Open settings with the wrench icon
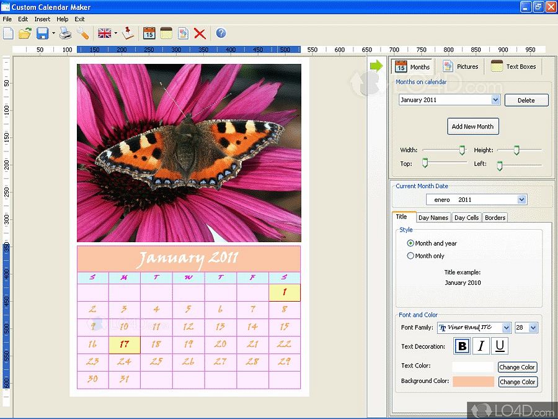This screenshot has width=558, height=419. 82,34
